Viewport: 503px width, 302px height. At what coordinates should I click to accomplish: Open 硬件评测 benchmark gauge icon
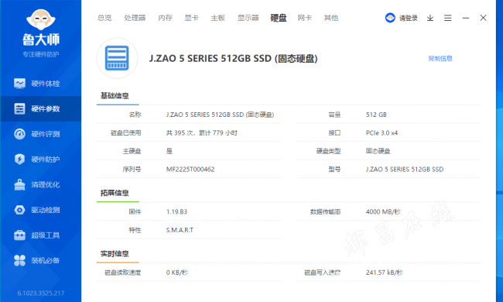(x=19, y=134)
